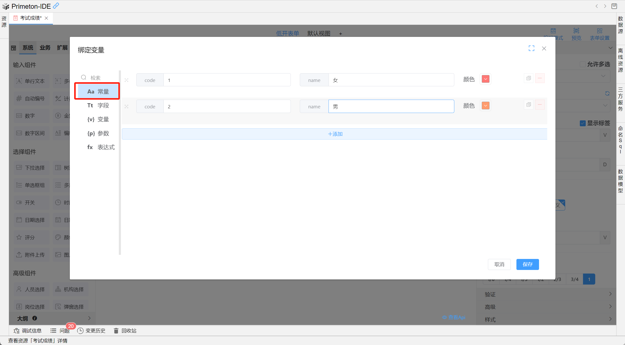Screen dimensions: 625x345
Task: Click the +添加 row button
Action: (x=335, y=134)
